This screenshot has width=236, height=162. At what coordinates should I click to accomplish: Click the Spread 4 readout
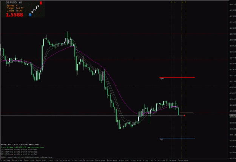point(12,5)
